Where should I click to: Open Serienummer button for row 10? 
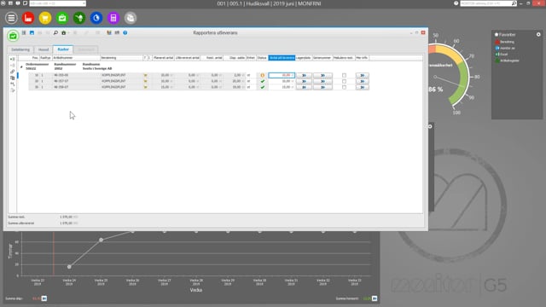click(322, 75)
